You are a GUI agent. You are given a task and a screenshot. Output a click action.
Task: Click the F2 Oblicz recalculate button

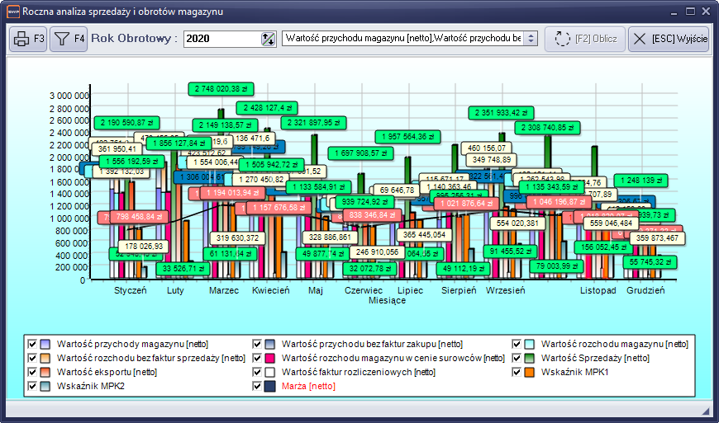click(x=585, y=39)
